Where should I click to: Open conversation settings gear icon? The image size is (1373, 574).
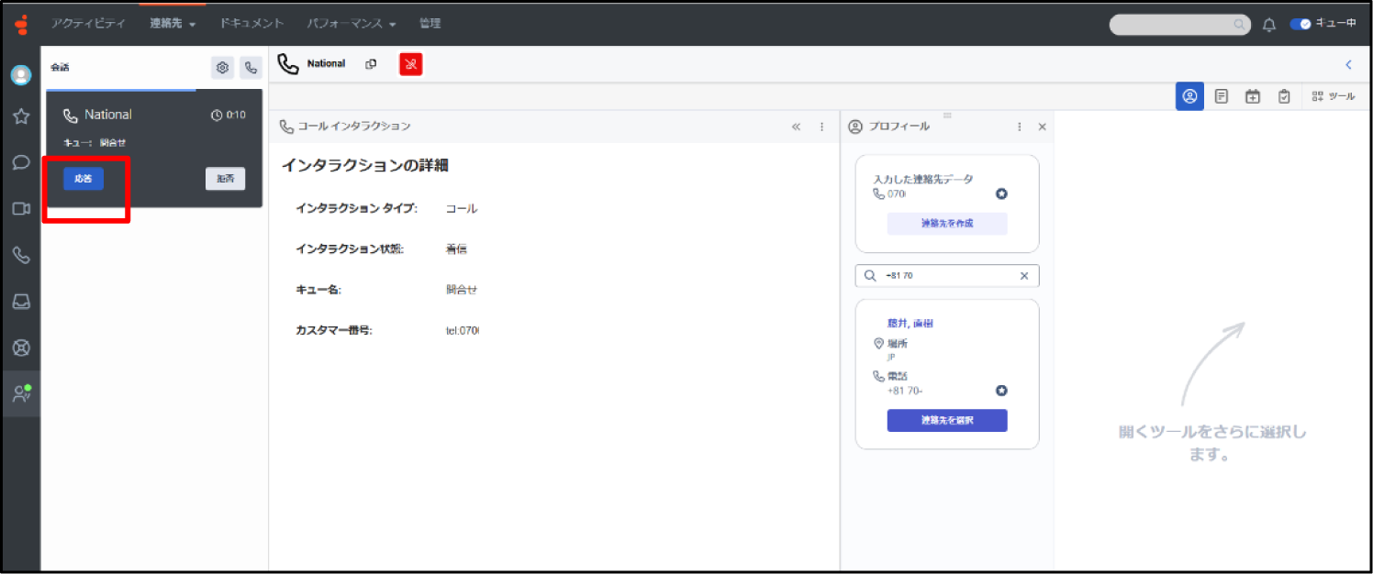[221, 67]
